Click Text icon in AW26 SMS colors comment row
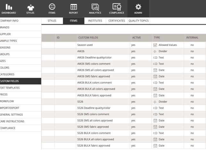This screenshot has height=150, width=206. click(155, 64)
